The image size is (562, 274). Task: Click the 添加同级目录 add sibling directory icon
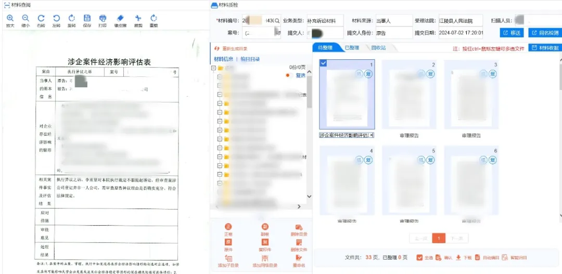tap(265, 258)
